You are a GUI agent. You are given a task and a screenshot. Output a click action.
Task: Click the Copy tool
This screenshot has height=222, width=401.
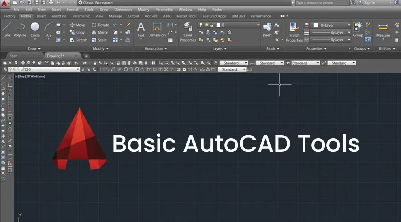(x=77, y=32)
